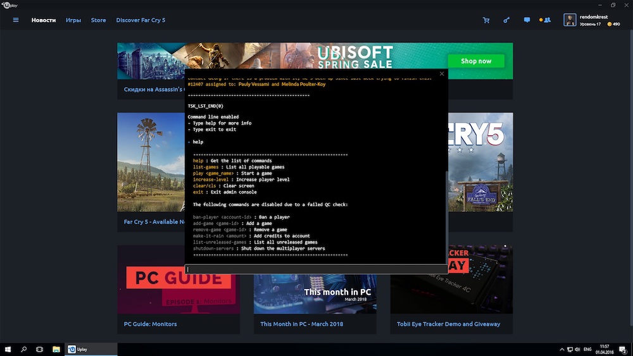Open the PC Guide: Monitors article
The height and width of the screenshot is (356, 633).
coord(150,324)
